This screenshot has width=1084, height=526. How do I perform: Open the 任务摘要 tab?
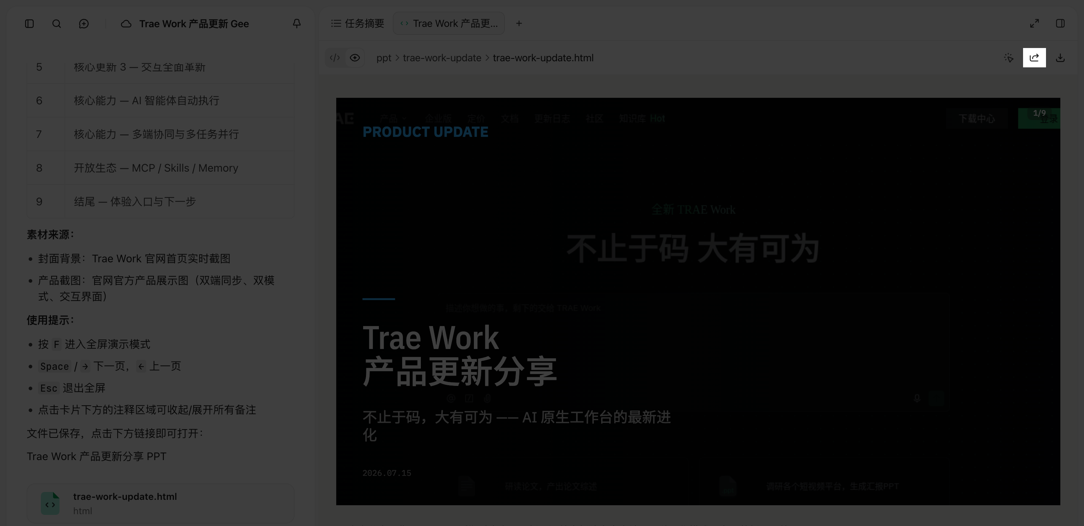pyautogui.click(x=358, y=24)
